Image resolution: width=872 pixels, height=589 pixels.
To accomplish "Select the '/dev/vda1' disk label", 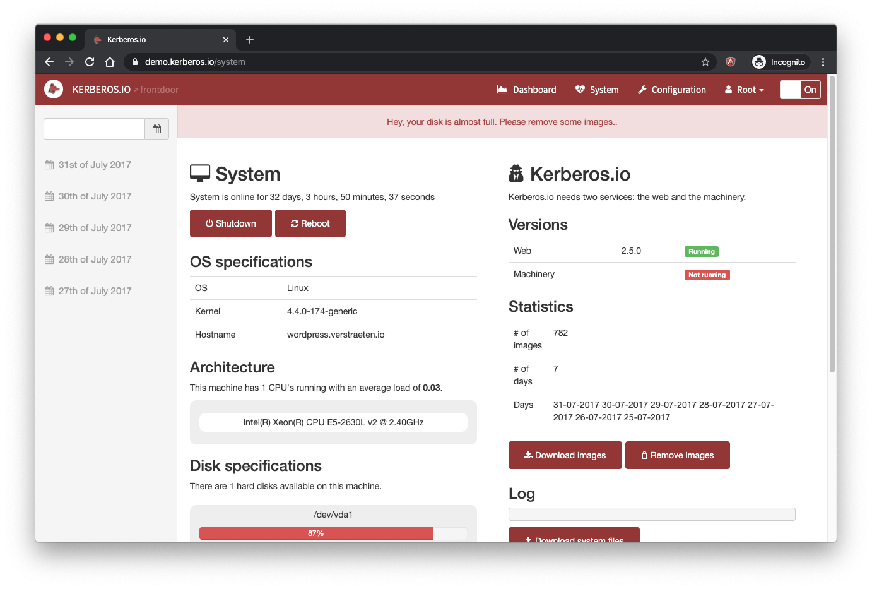I will tap(333, 515).
